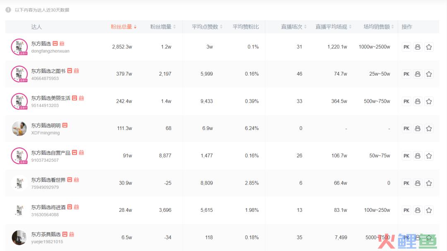Click 东方甄选自营产品 live avatar thumbnail
Screen dimensions: 447x251
point(19,156)
